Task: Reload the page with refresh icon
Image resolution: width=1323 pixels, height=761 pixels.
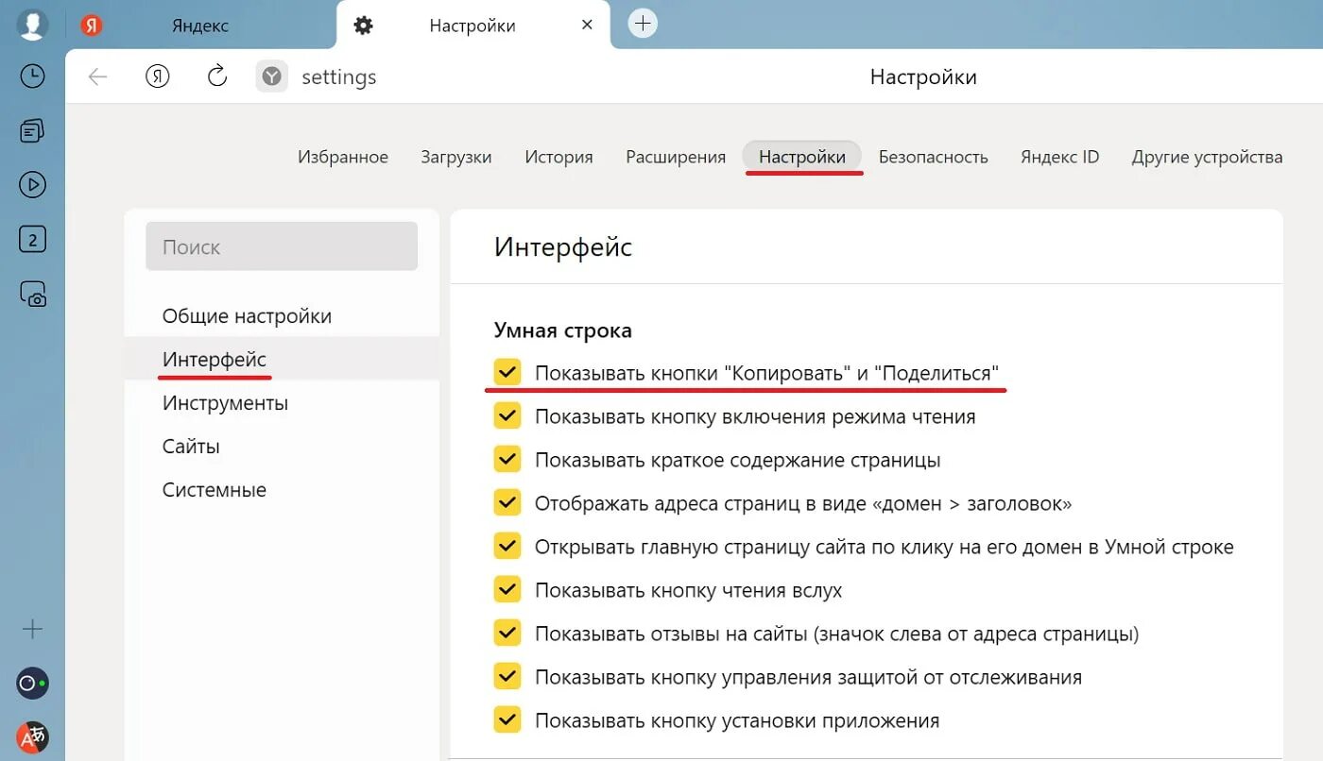Action: 217,76
